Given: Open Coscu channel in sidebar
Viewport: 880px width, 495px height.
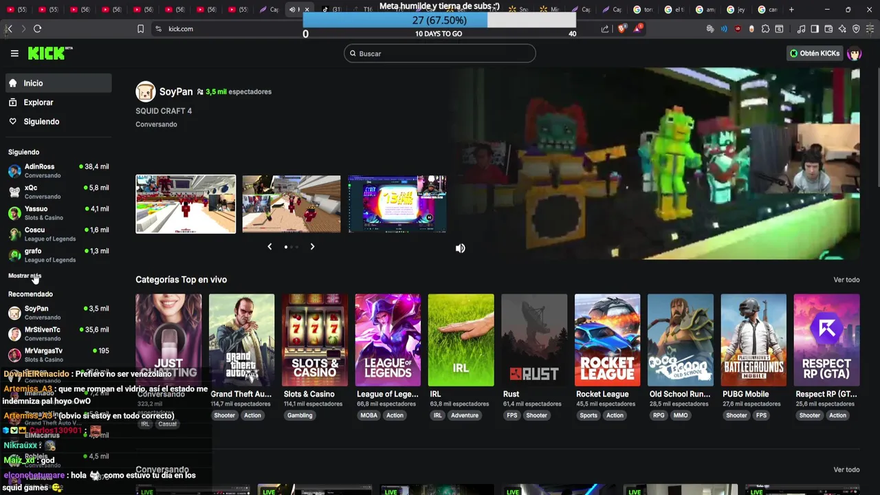Looking at the screenshot, I should click(x=58, y=234).
